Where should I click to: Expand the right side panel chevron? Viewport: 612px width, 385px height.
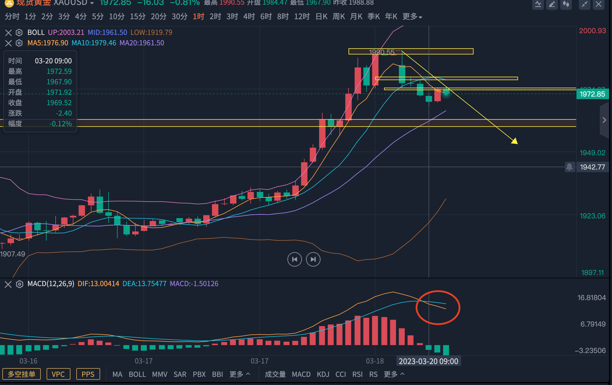coord(604,120)
